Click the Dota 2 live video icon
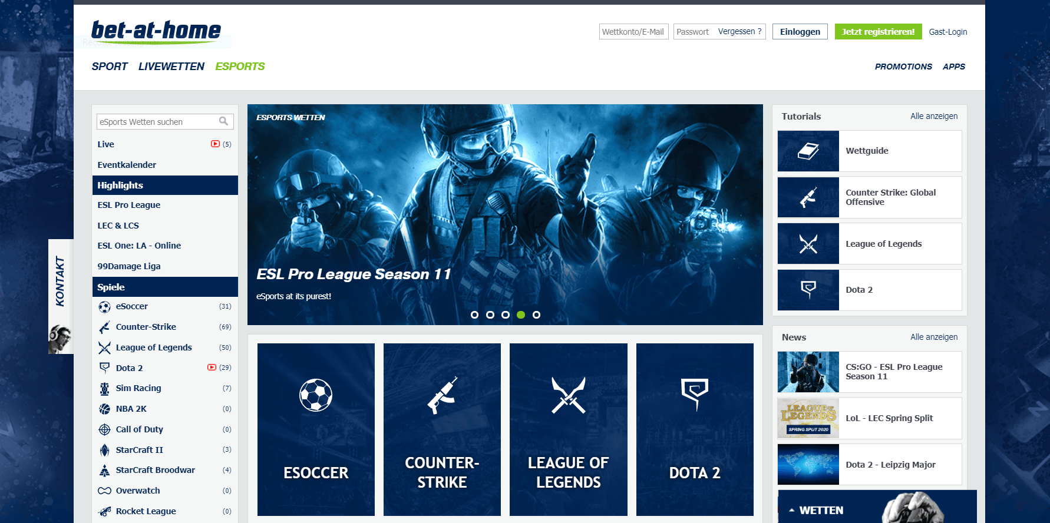The height and width of the screenshot is (523, 1050). click(212, 368)
